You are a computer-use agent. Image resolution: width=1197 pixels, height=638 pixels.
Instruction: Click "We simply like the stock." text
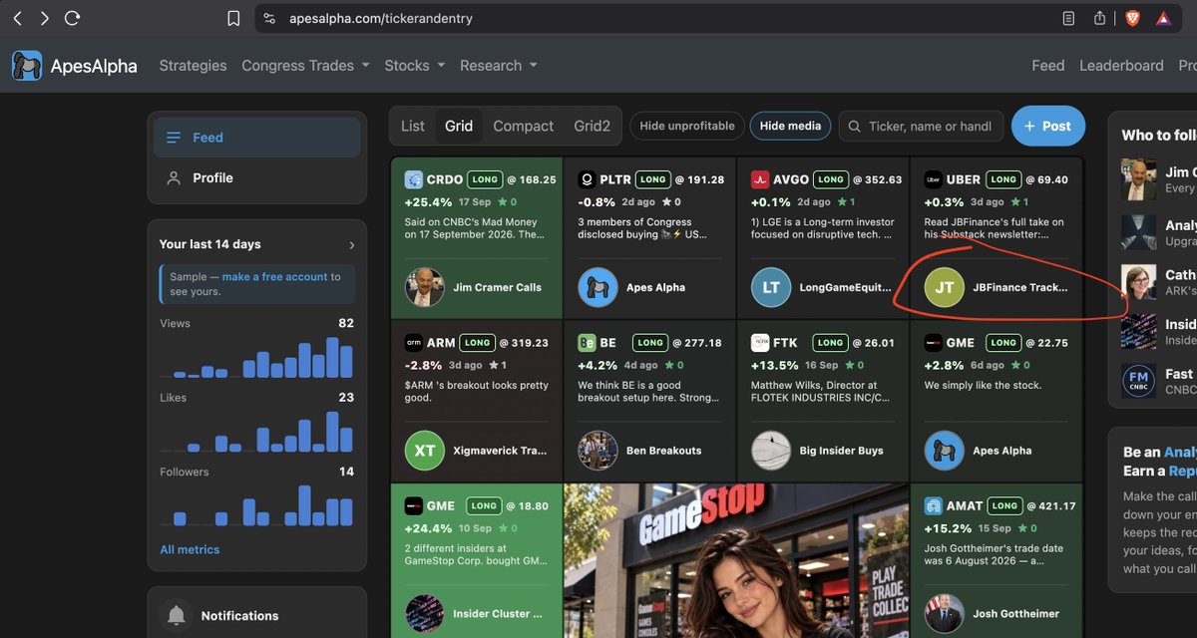pos(983,385)
